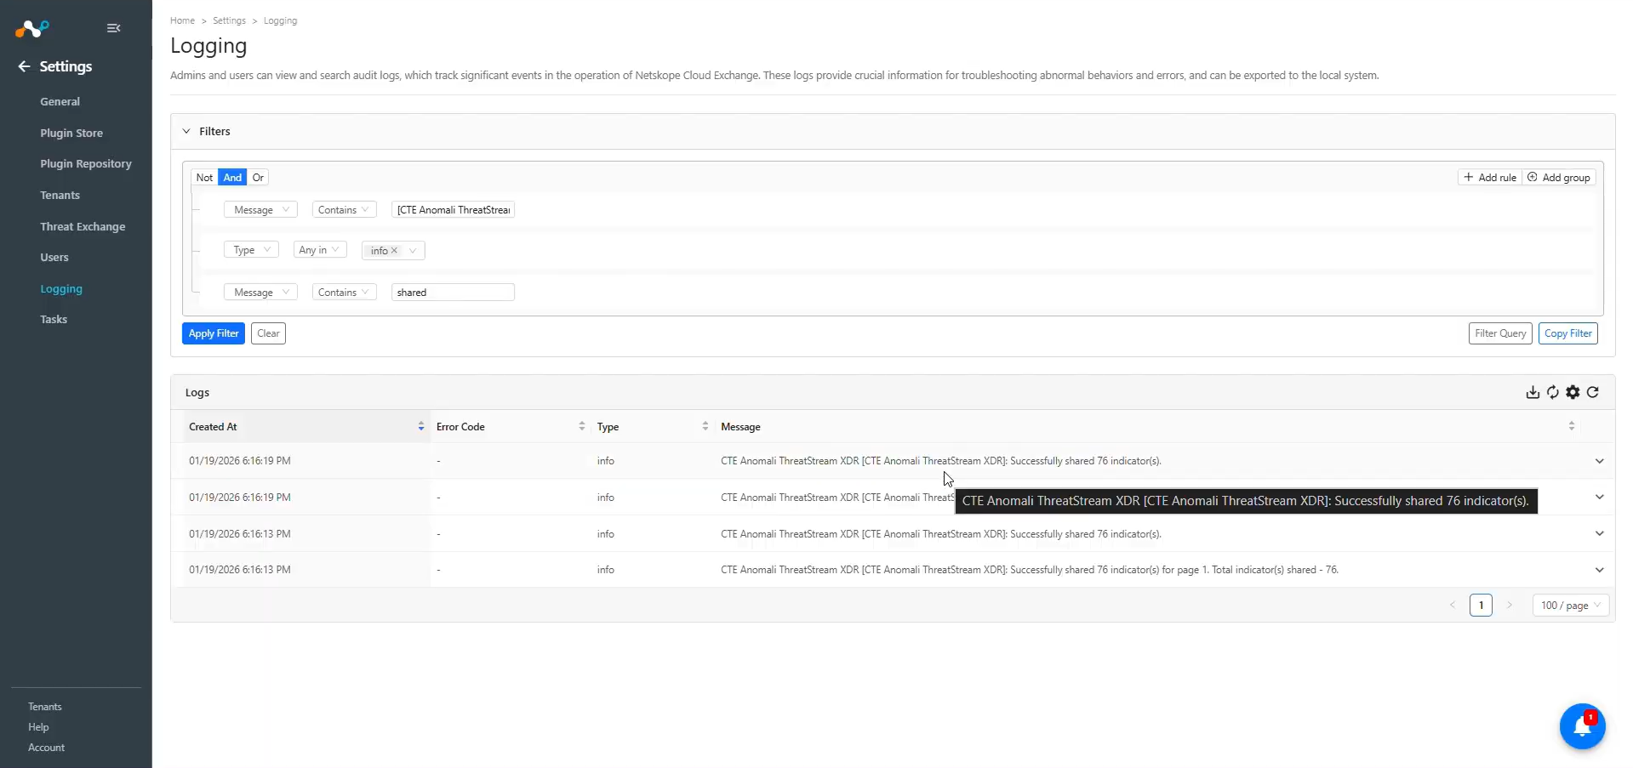Select Logging in the sidebar

[61, 288]
